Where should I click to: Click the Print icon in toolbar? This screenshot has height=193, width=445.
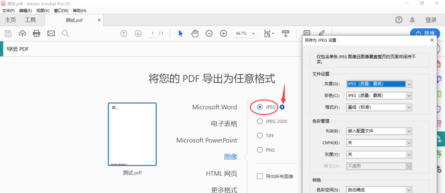coord(36,33)
